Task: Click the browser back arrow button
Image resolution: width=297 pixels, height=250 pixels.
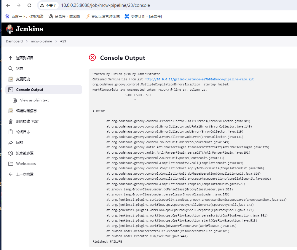Action: [x=8, y=5]
